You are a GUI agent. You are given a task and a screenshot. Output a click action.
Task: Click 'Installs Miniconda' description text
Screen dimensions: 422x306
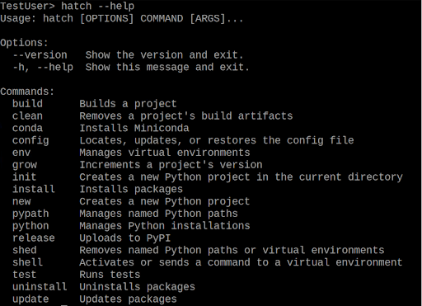[x=134, y=128]
